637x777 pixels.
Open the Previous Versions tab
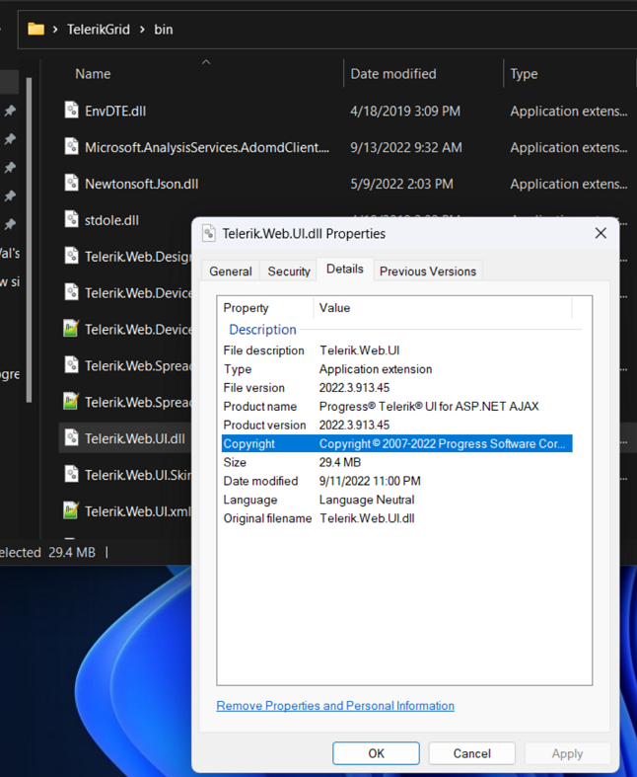[x=428, y=272]
